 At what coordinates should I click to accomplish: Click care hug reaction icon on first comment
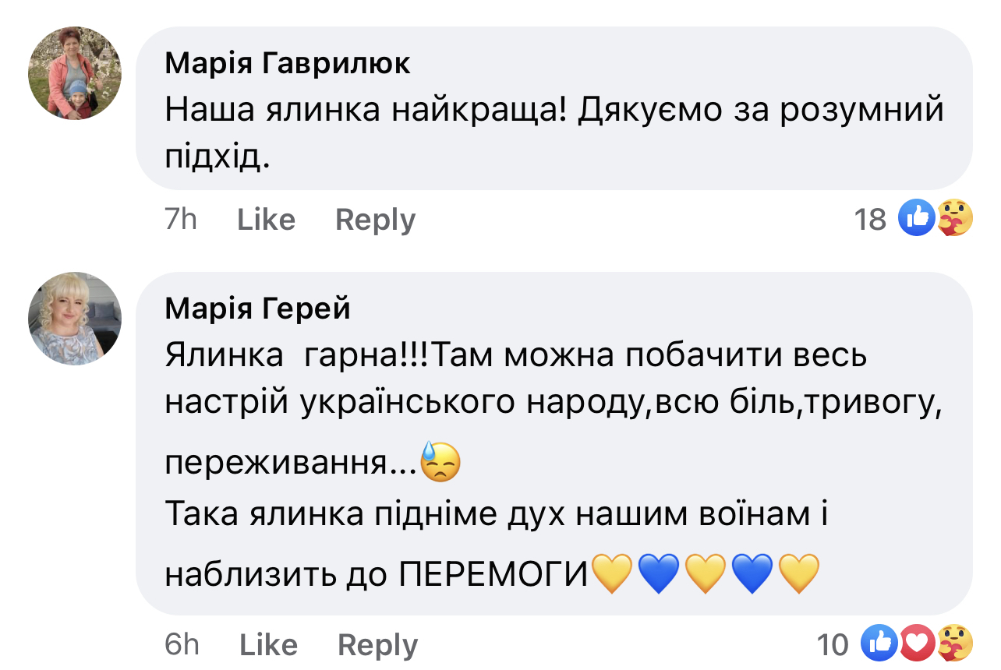953,217
